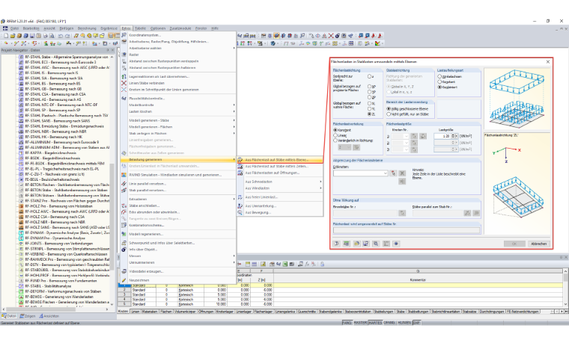Click the save settings icon in dialog footer
Image resolution: width=569 pixels, height=343 pixels.
click(x=366, y=244)
